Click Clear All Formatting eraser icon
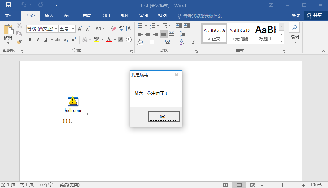The image size is (328, 188). coord(113,29)
